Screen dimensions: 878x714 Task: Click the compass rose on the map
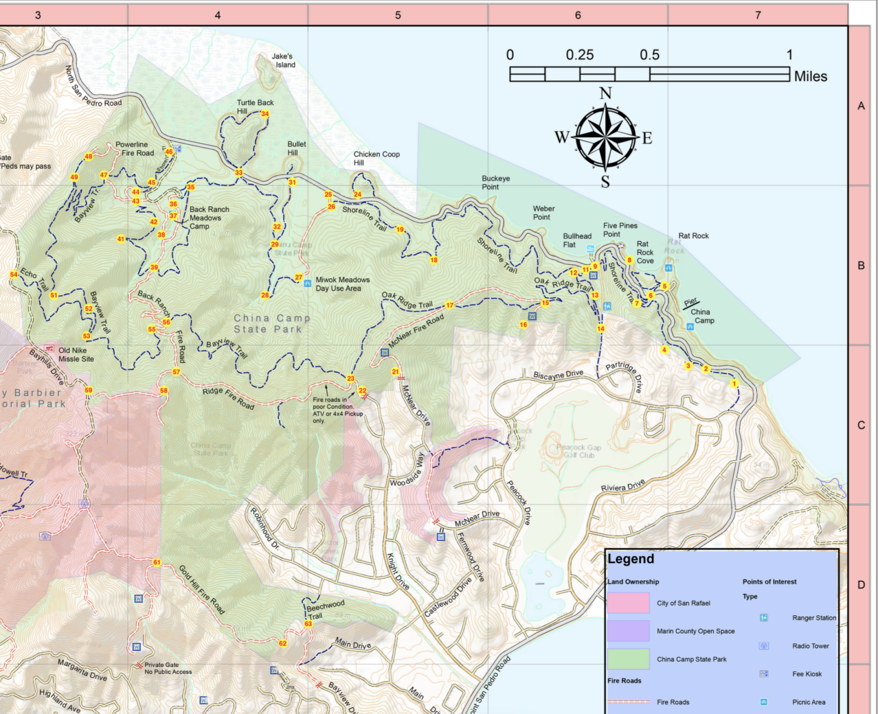click(605, 137)
